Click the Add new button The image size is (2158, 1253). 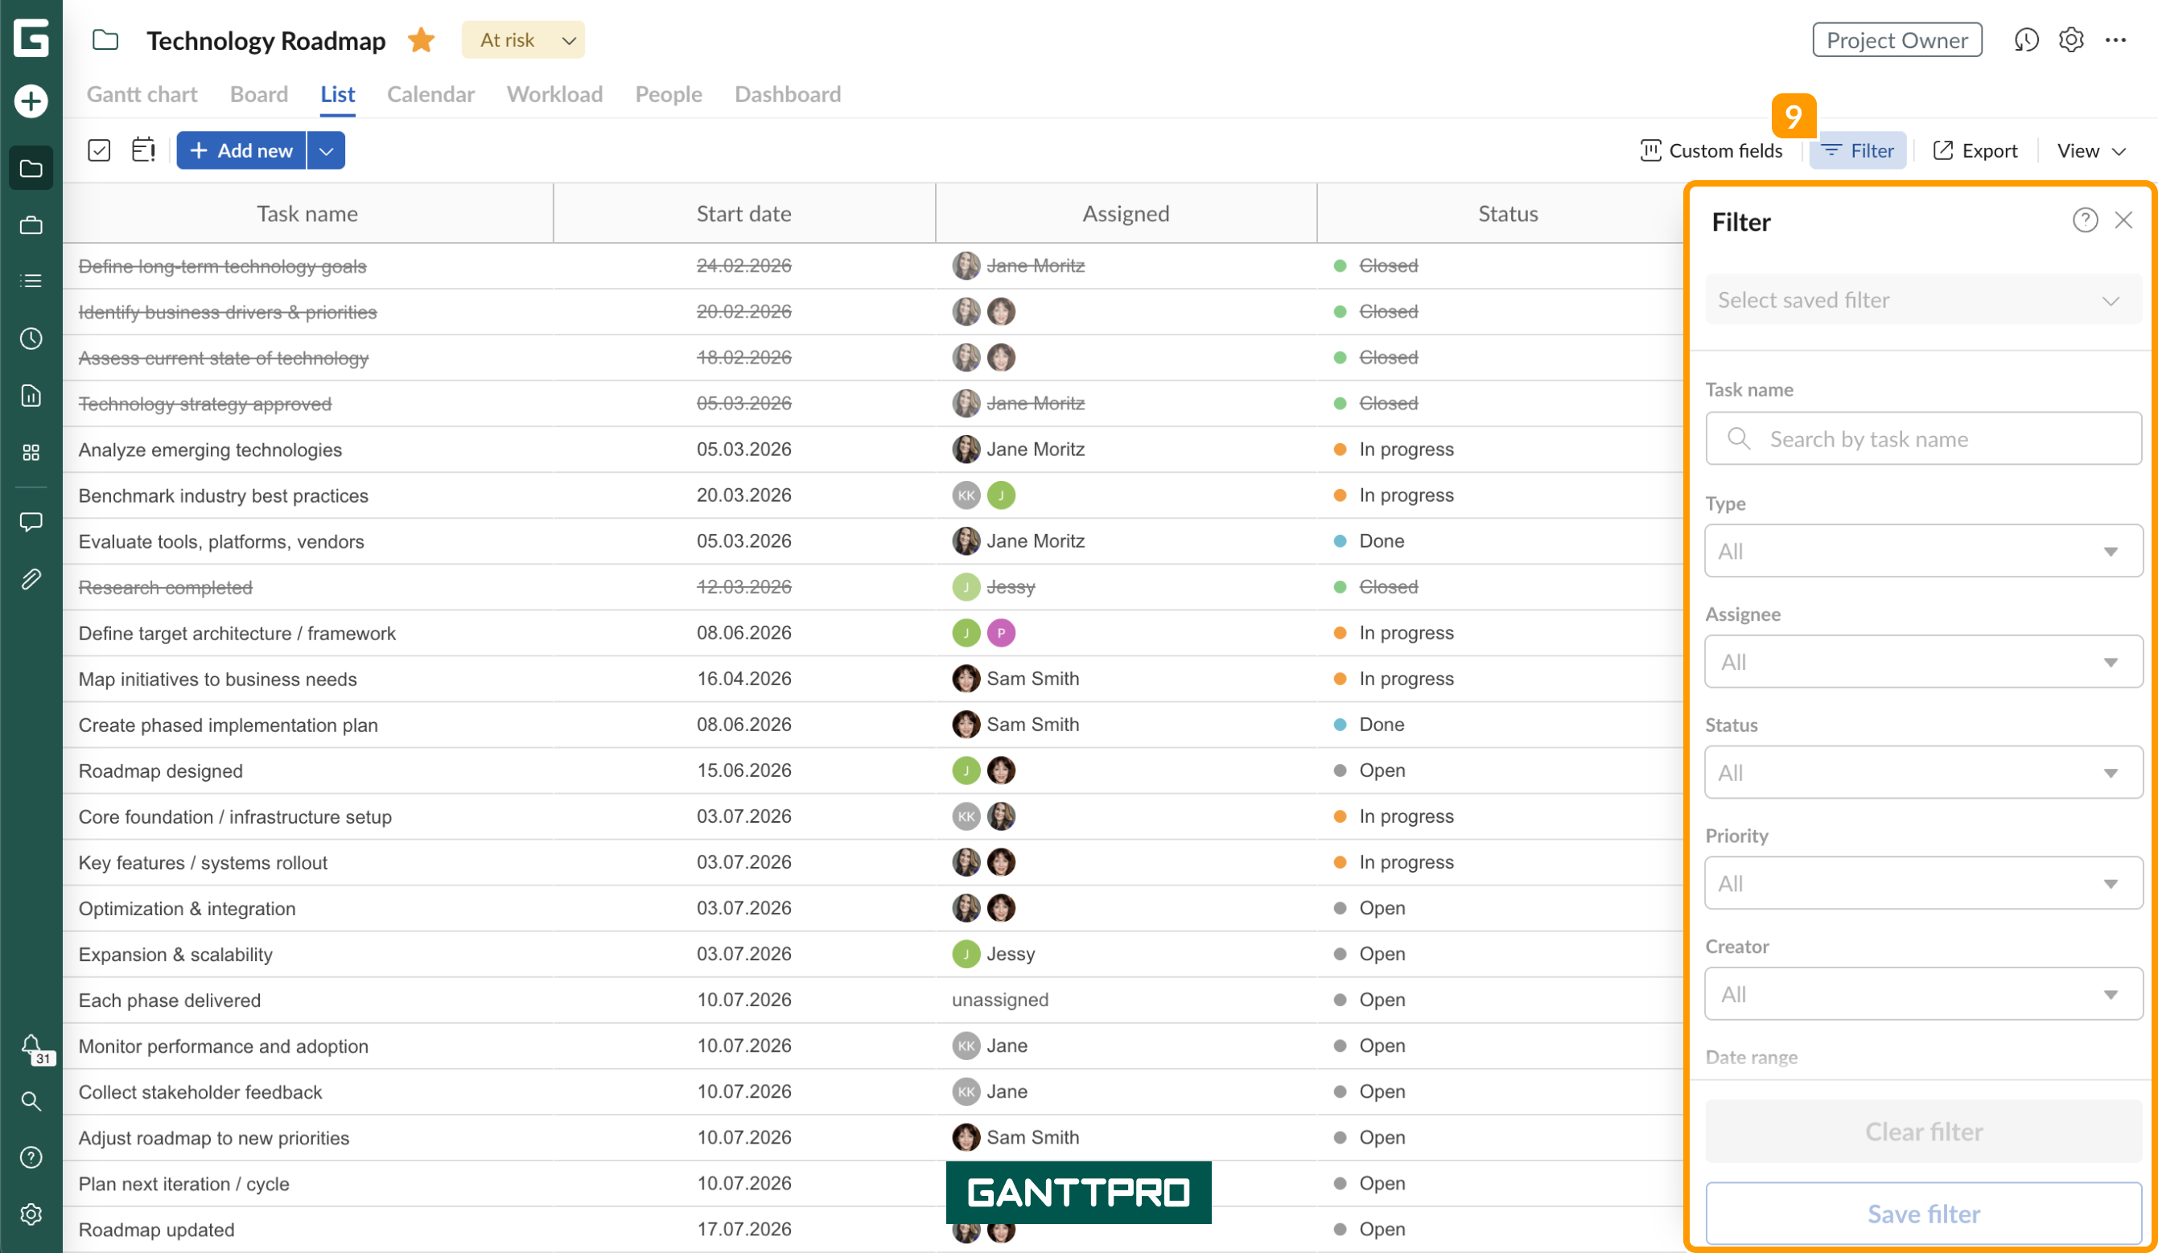[x=241, y=150]
